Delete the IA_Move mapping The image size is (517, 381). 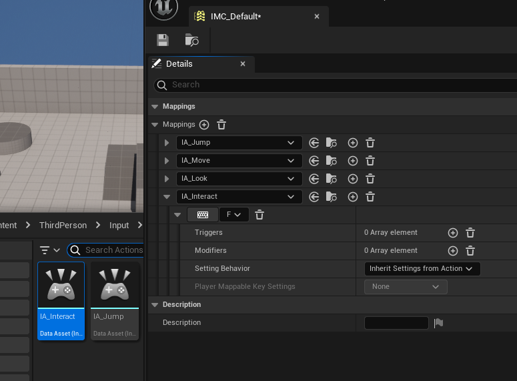point(370,161)
